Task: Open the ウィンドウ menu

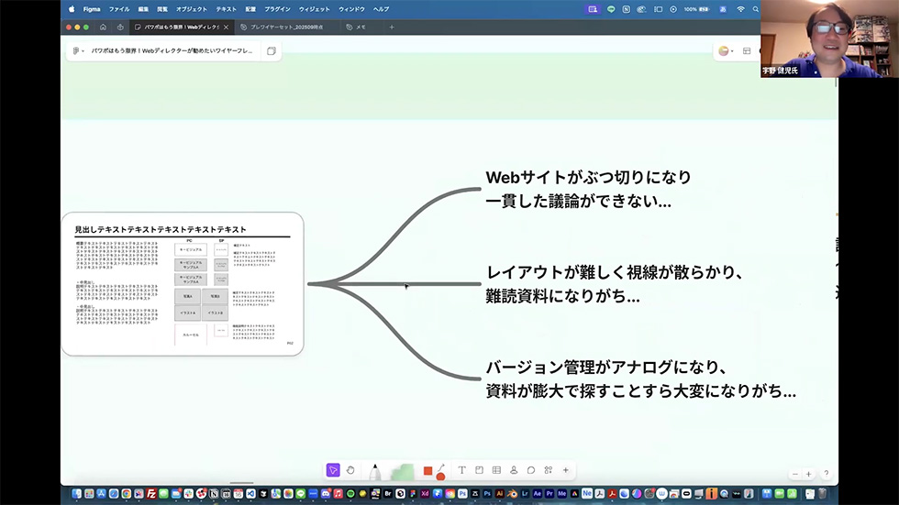Action: tap(351, 9)
